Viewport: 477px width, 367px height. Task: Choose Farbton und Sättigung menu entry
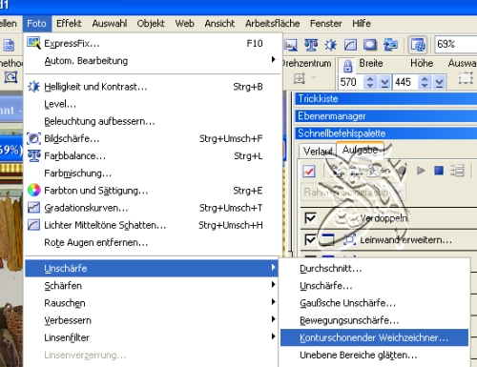pos(153,191)
